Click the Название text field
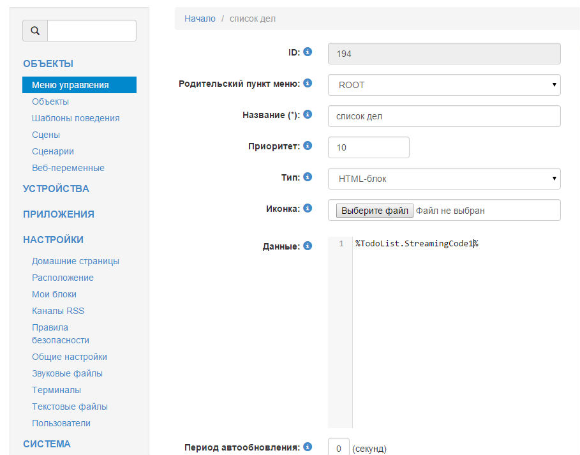The width and height of the screenshot is (580, 455). (443, 116)
